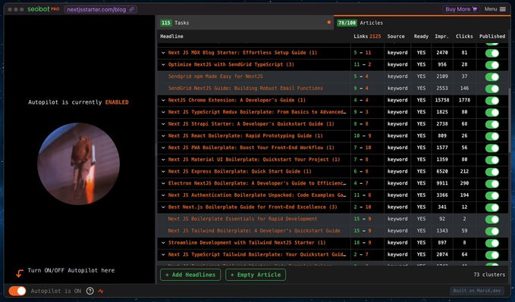515x302 pixels.
Task: Click the 78/100 articles count badge
Action: (347, 23)
